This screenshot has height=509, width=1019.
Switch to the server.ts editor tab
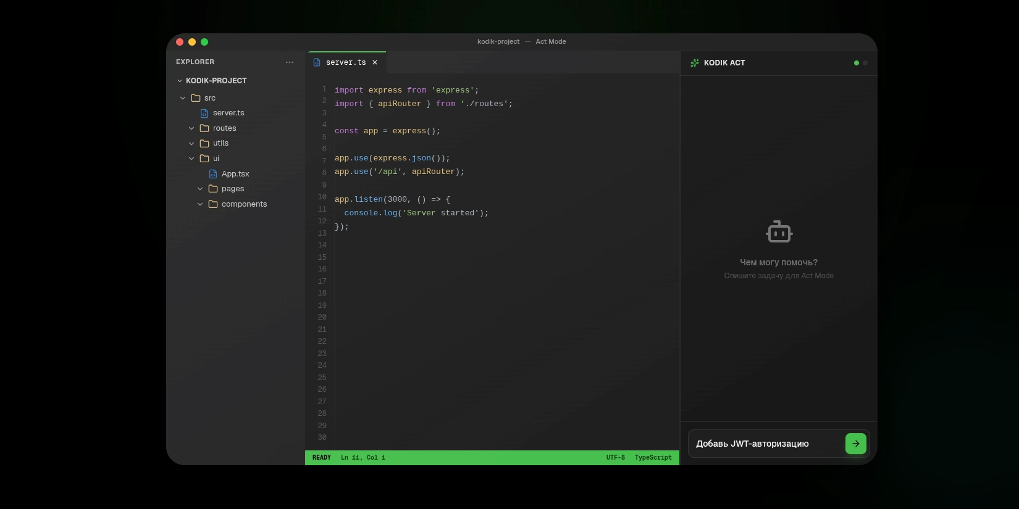346,62
